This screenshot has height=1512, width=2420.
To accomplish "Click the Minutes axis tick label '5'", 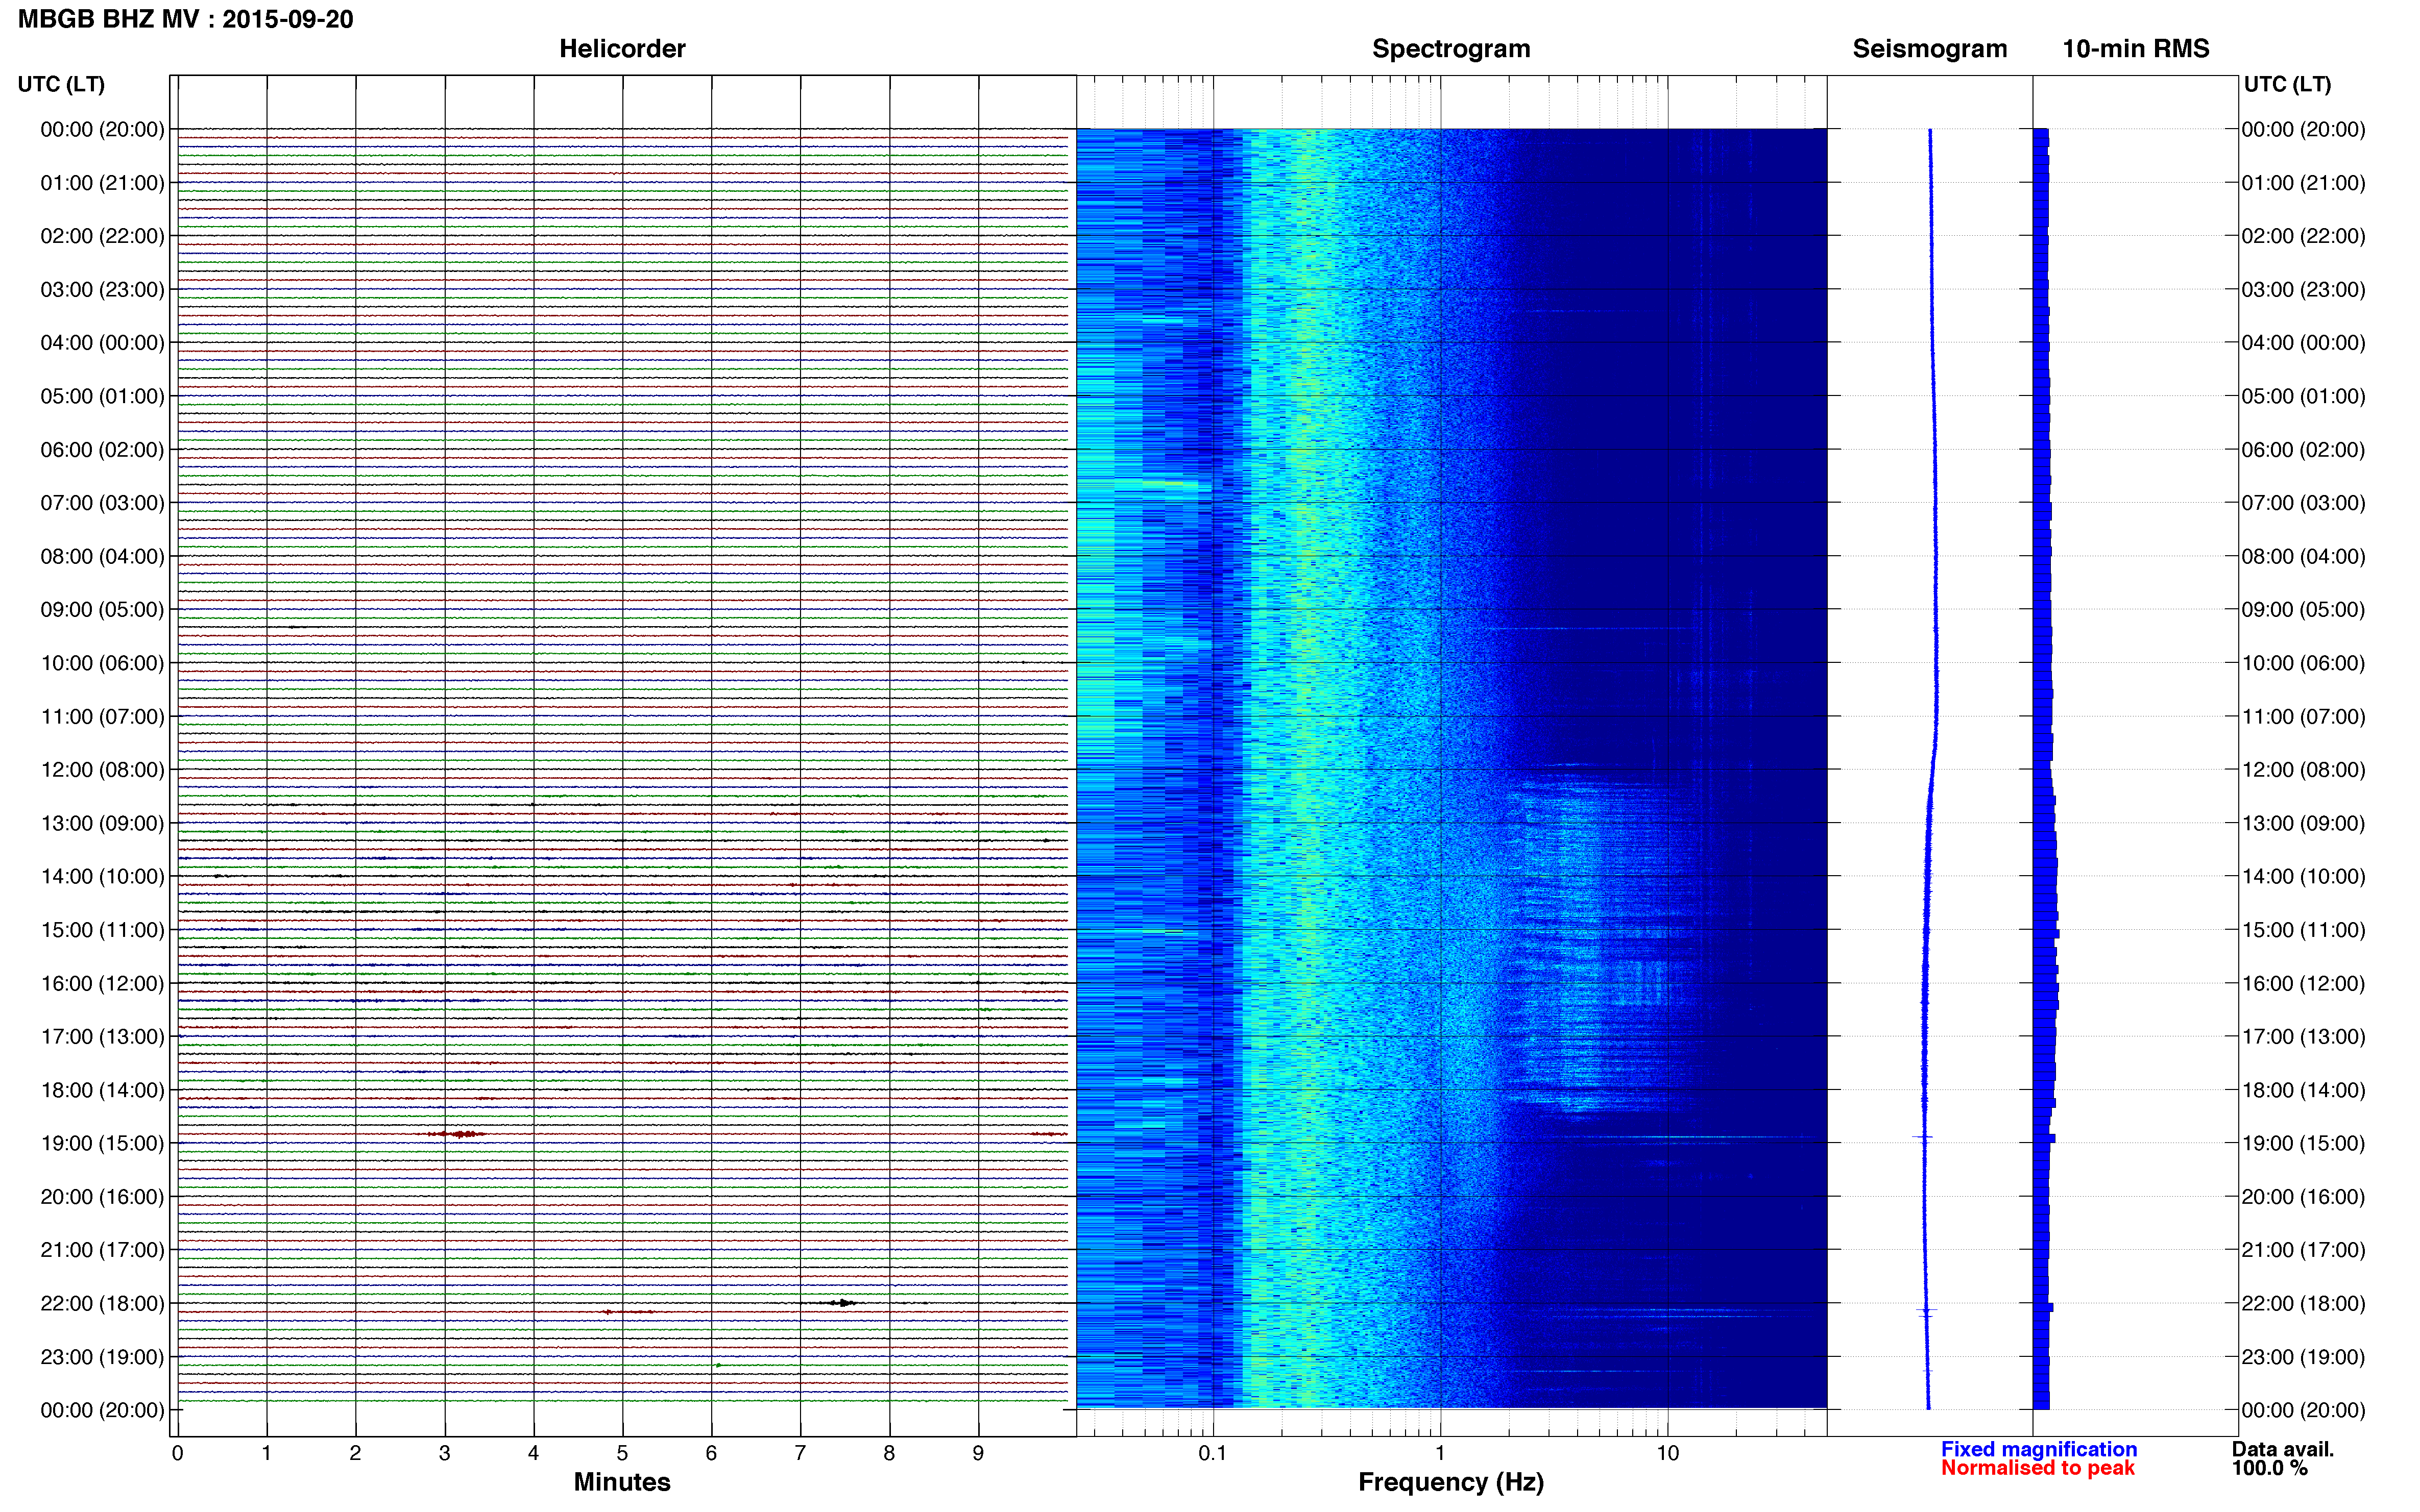I will [622, 1453].
